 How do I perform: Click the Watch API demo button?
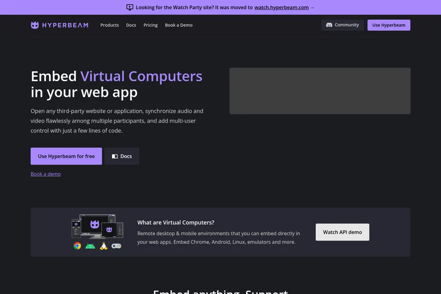(x=342, y=232)
